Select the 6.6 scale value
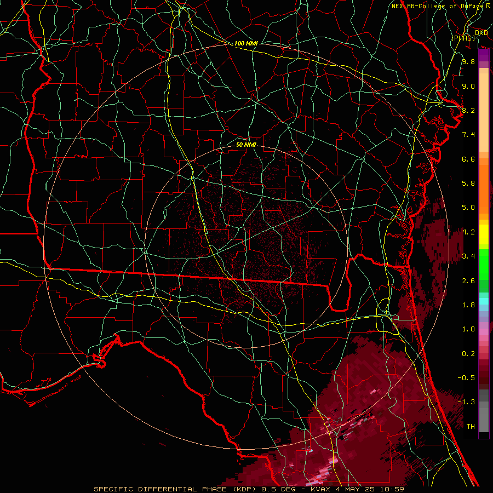The height and width of the screenshot is (493, 493). pos(468,159)
